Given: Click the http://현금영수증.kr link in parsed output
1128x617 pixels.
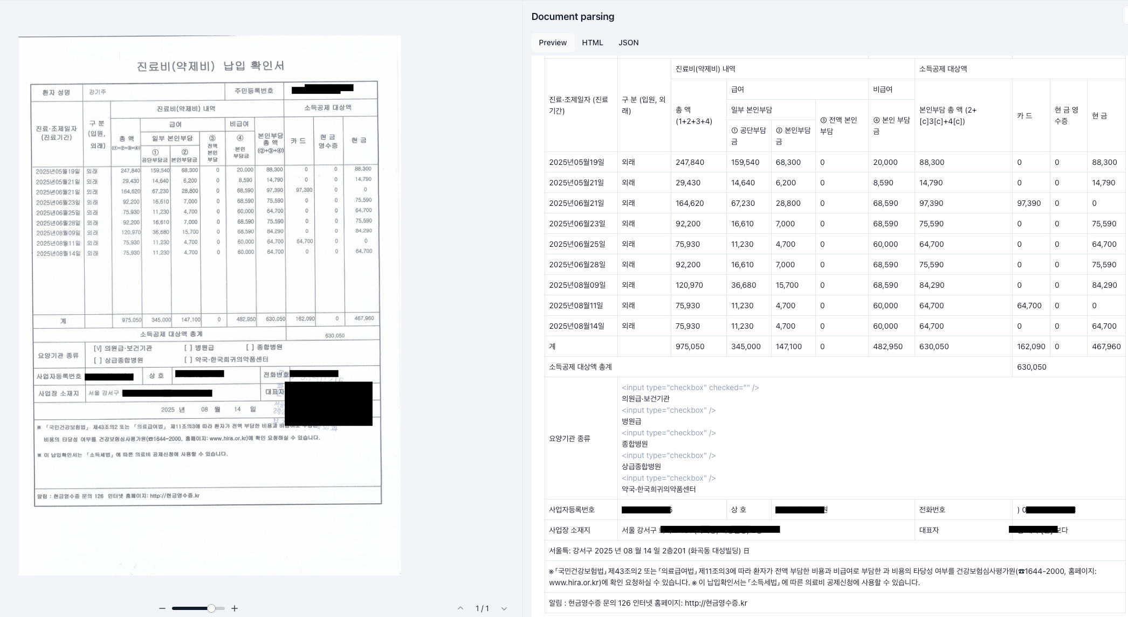Looking at the screenshot, I should point(716,603).
